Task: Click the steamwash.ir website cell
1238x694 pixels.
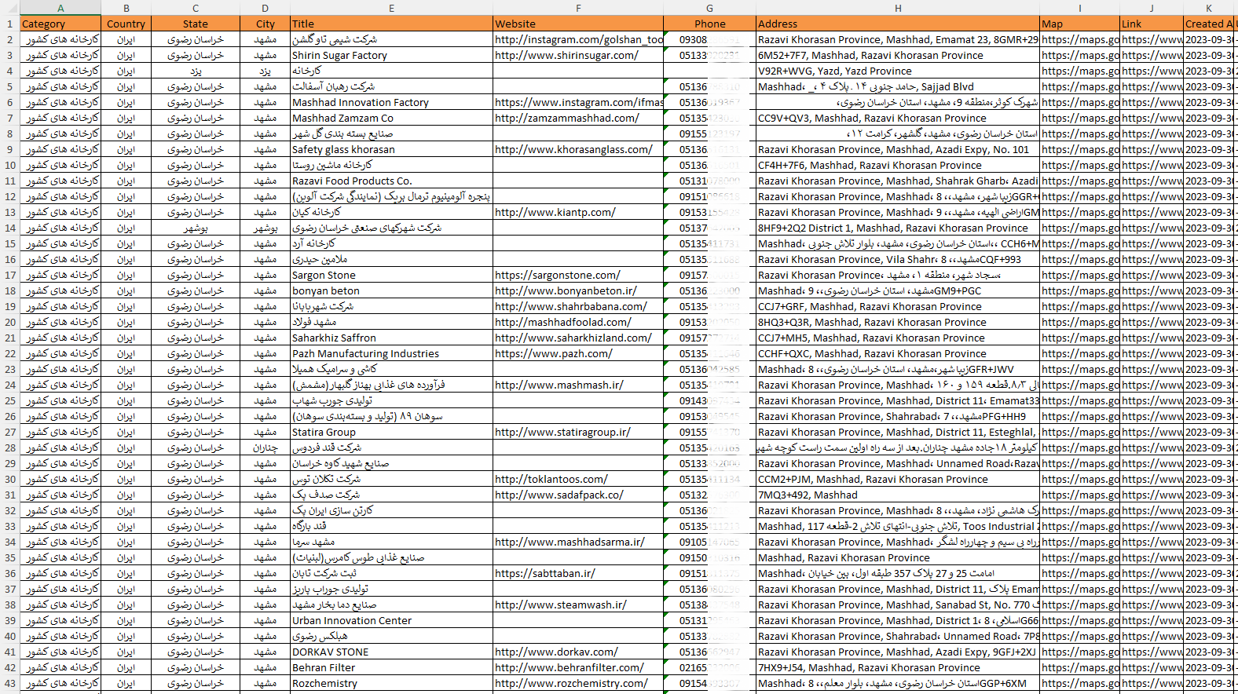Action: [578, 605]
